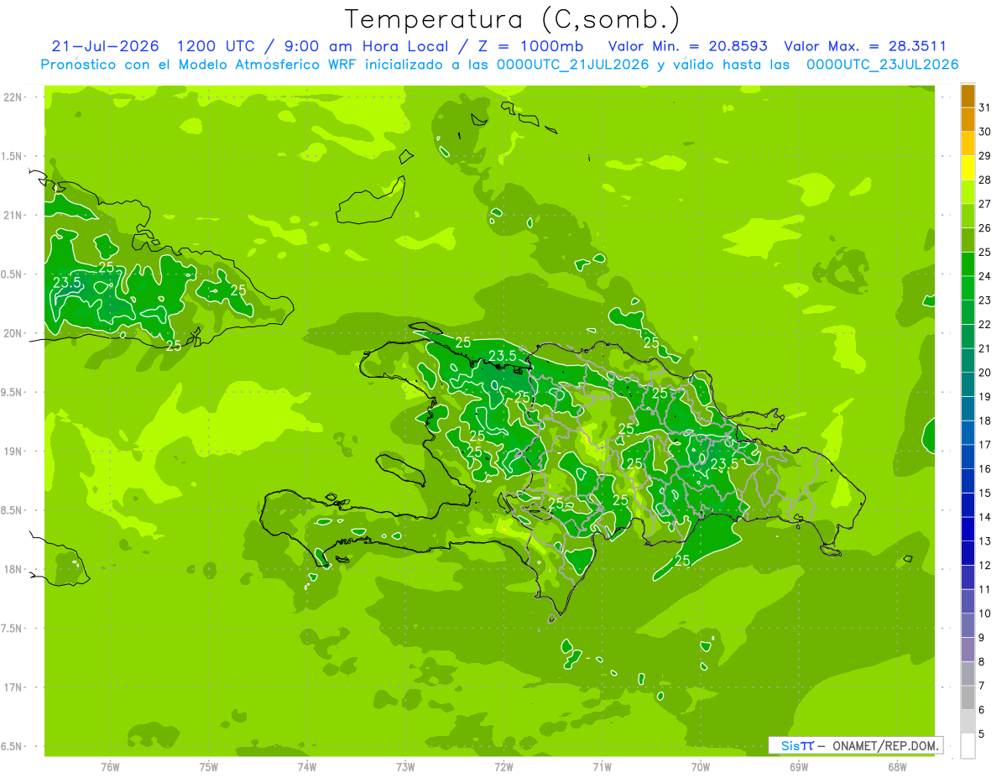1007x778 pixels.
Task: Pick the orange swatch between 30 and 31
Action: click(968, 120)
